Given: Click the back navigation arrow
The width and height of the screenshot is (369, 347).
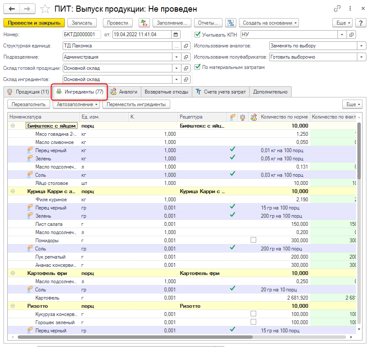Looking at the screenshot, I should pyautogui.click(x=12, y=9).
